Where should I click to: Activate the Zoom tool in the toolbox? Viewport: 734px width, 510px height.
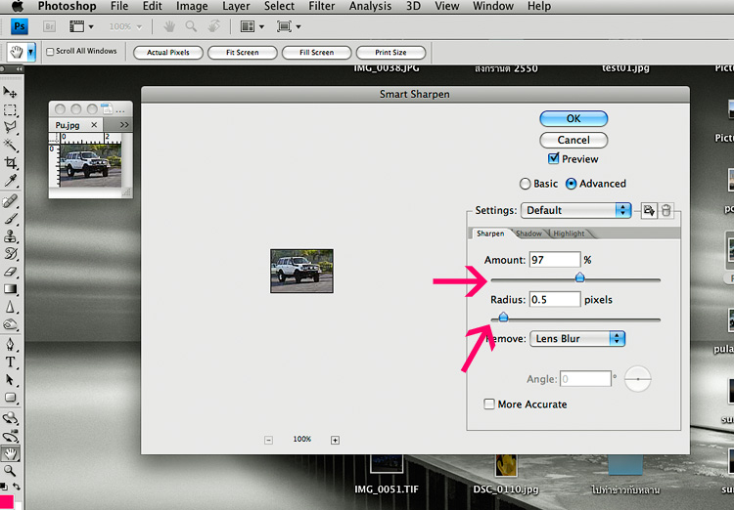11,470
